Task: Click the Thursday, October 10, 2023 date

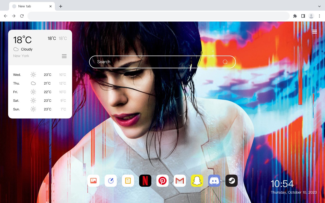Action: (x=294, y=192)
